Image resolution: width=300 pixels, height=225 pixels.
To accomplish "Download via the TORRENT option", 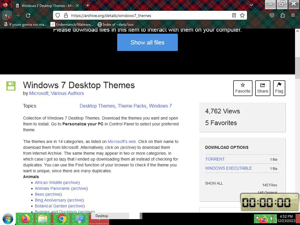I will 215,159.
